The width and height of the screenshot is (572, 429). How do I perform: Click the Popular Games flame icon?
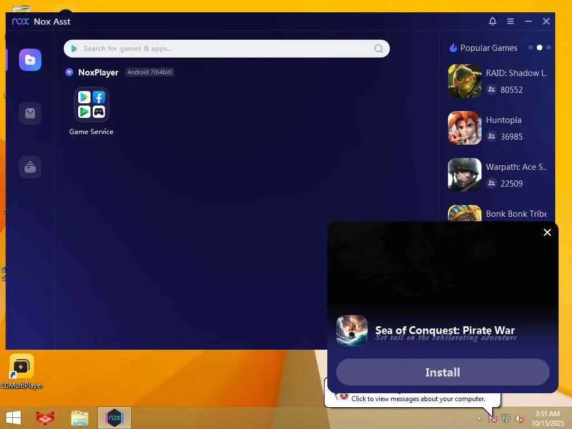(453, 48)
